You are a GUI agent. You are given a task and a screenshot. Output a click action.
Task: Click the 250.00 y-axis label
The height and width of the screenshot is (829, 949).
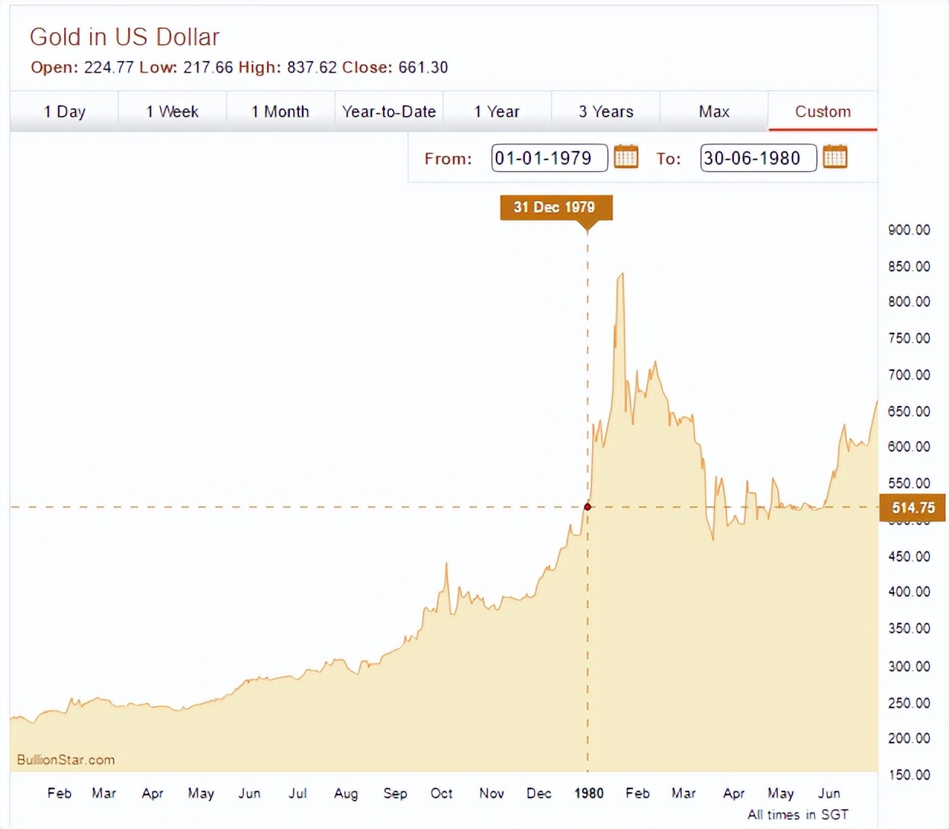point(909,703)
